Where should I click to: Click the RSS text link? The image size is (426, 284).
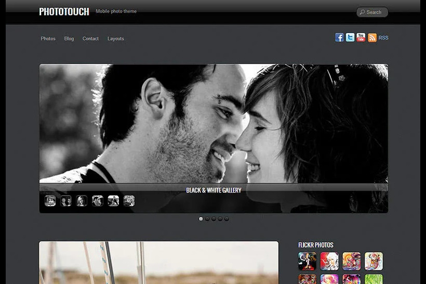pos(383,38)
